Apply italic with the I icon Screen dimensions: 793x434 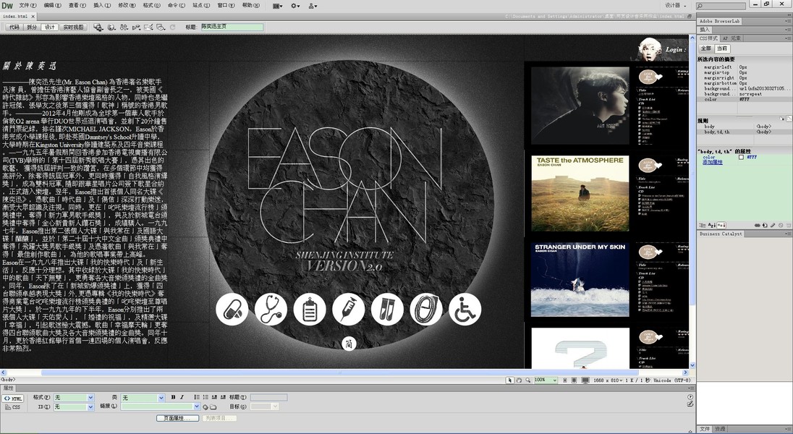click(x=182, y=398)
